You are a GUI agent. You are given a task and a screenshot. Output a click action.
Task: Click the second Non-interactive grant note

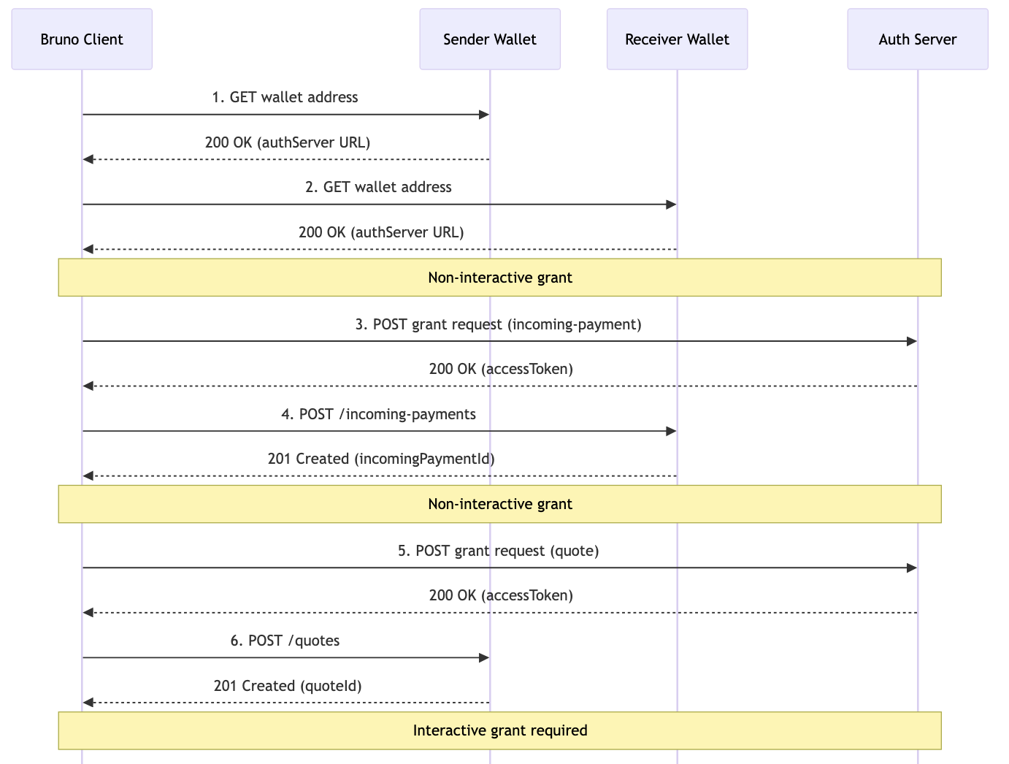[x=500, y=504]
